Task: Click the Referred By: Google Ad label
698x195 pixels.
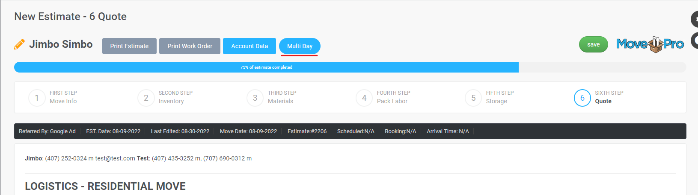Action: 47,131
